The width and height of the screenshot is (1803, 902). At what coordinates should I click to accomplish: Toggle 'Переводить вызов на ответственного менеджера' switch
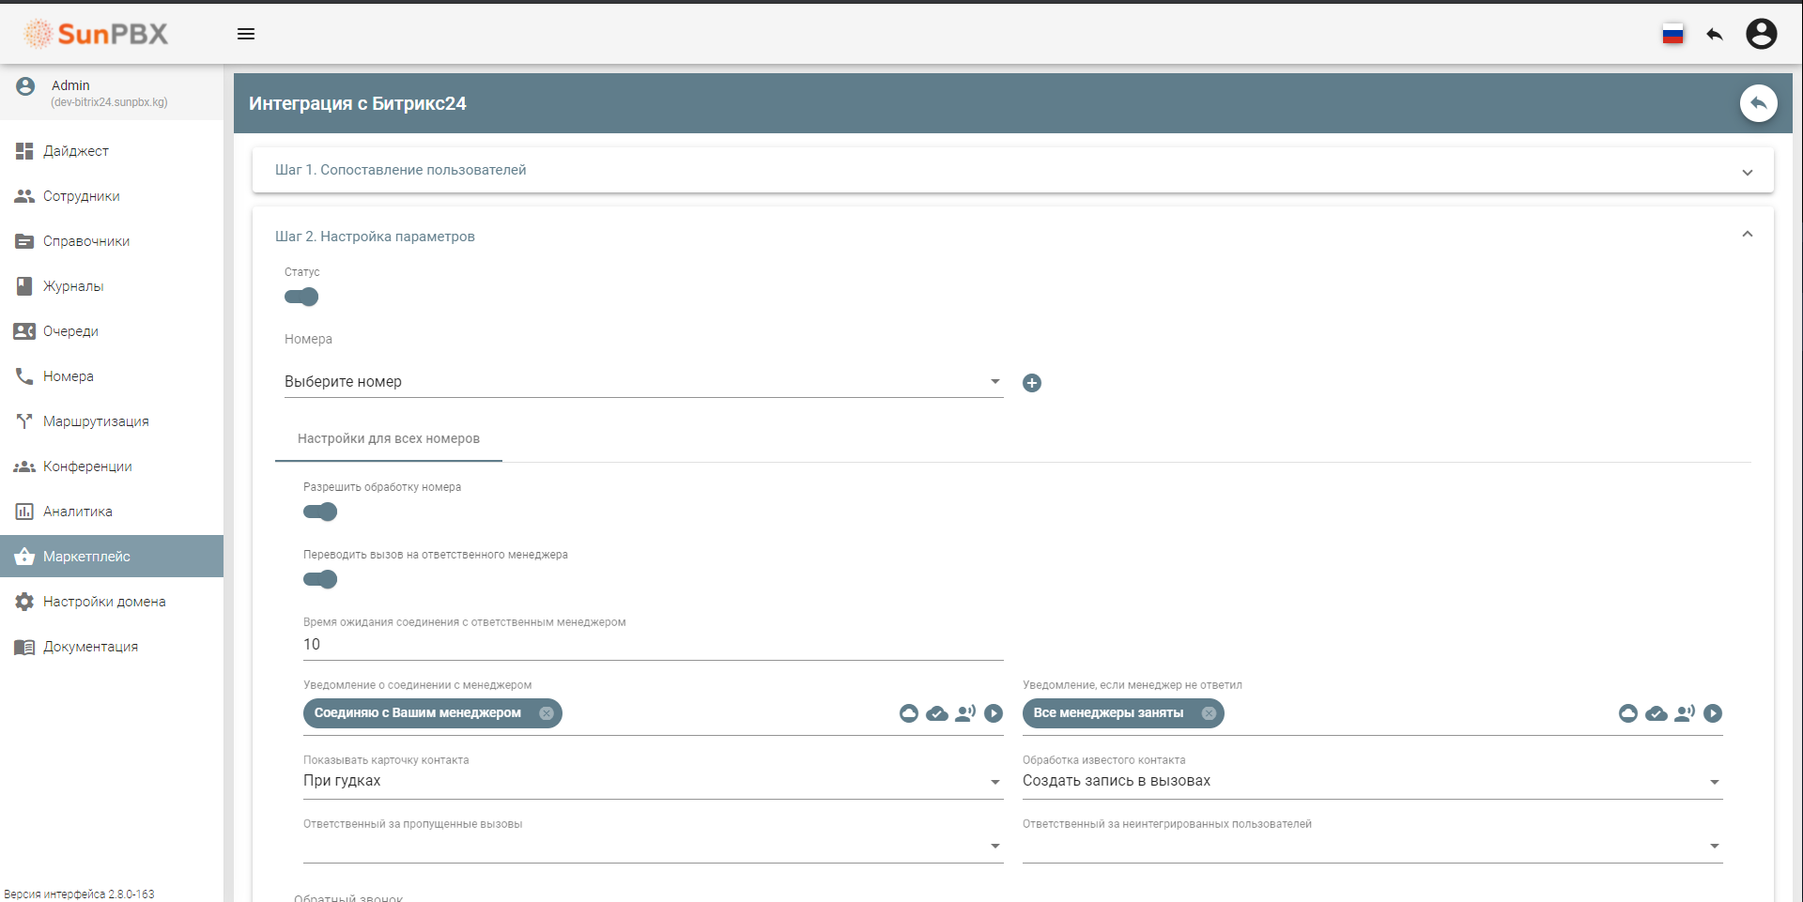(x=320, y=580)
